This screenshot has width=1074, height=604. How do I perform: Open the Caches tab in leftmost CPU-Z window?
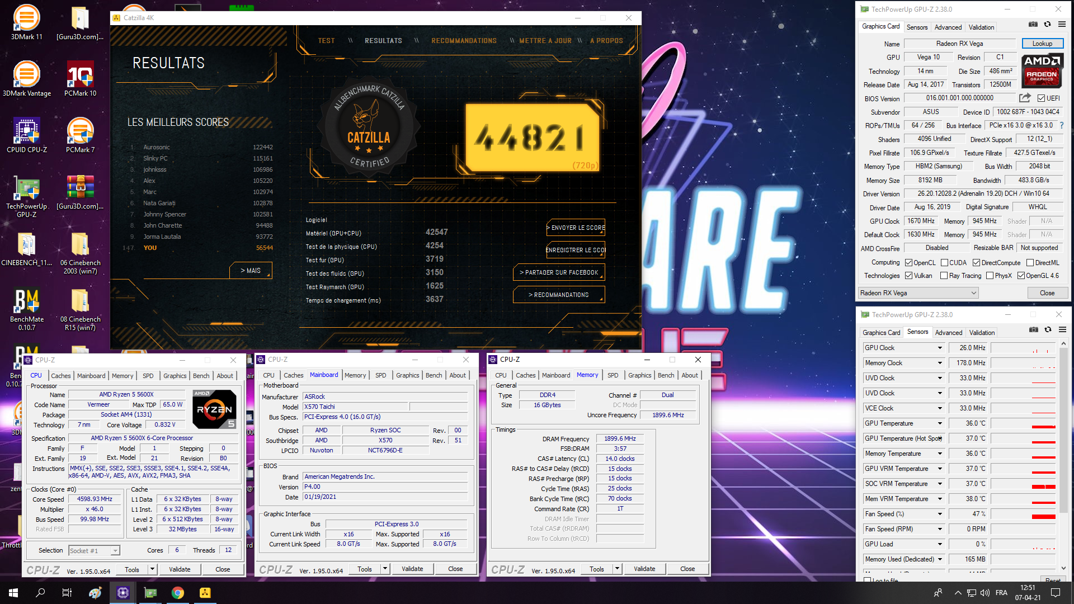click(61, 376)
